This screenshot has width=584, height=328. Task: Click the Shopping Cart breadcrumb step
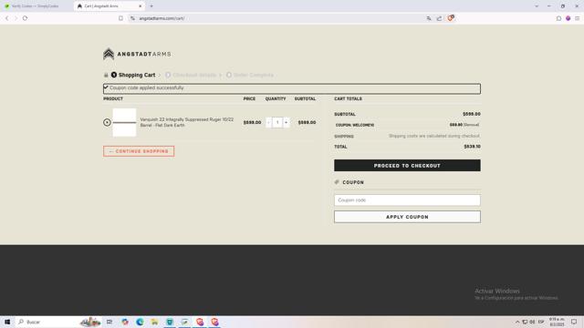click(136, 75)
